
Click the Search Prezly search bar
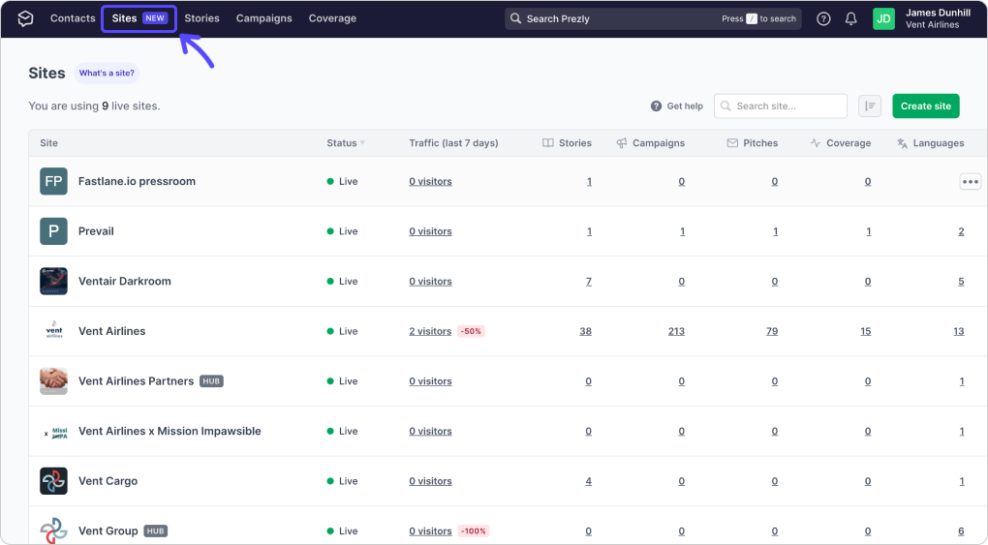(653, 19)
